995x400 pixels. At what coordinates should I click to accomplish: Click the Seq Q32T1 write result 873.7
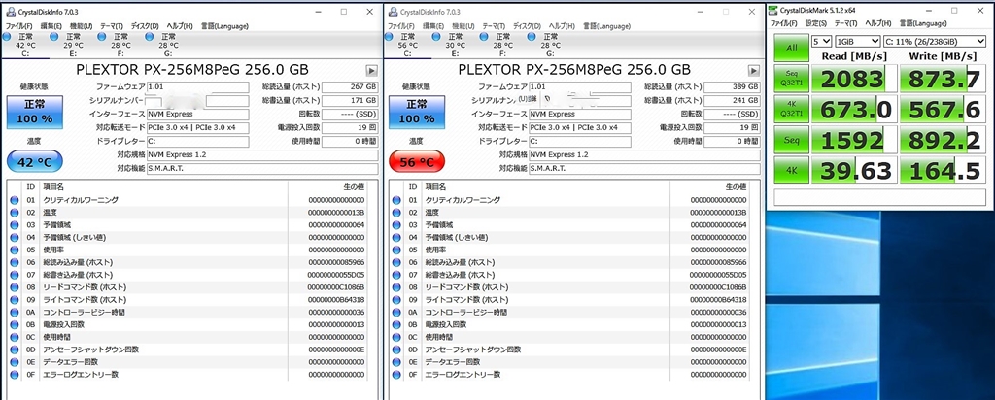point(943,79)
